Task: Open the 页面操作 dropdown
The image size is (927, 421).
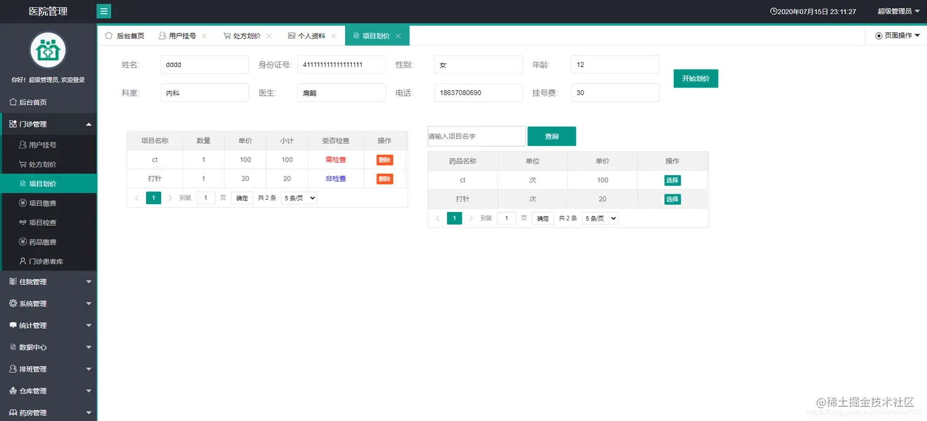Action: [898, 36]
